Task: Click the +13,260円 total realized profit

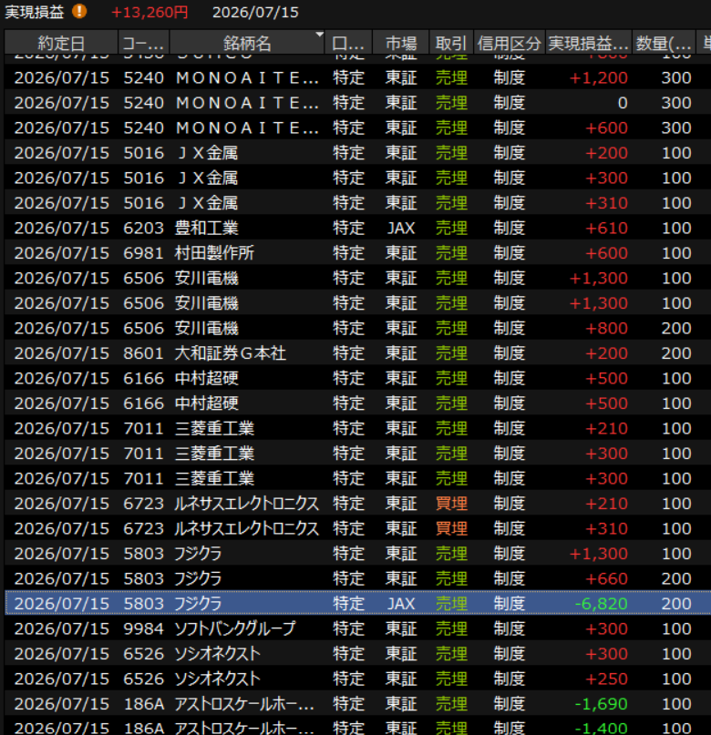Action: point(149,12)
